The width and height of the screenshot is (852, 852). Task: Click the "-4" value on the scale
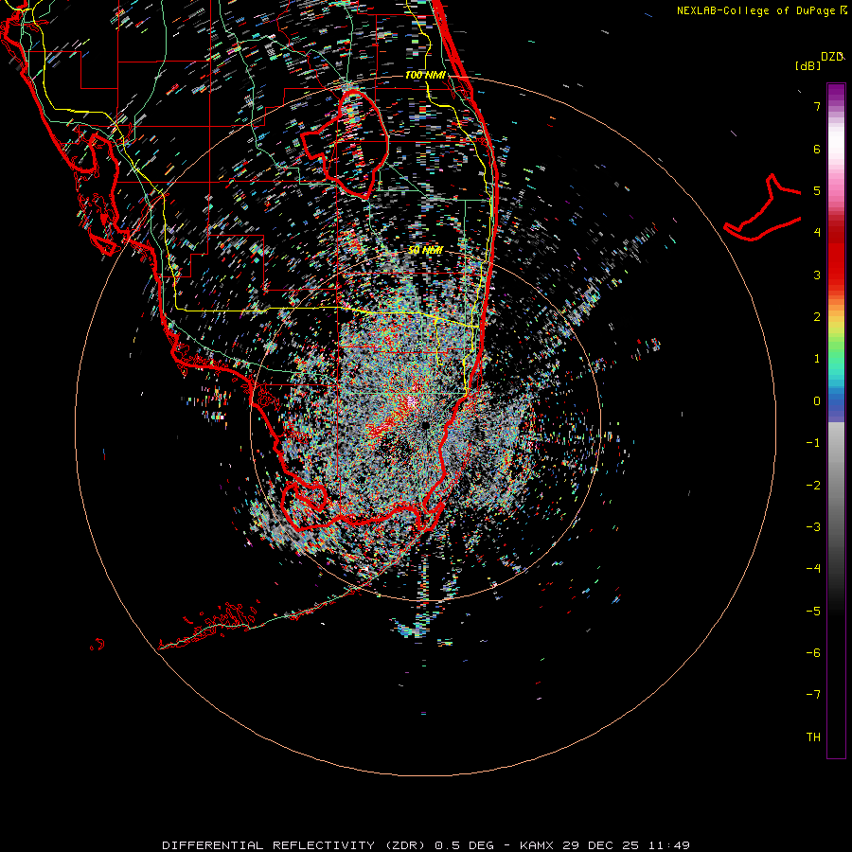point(813,568)
